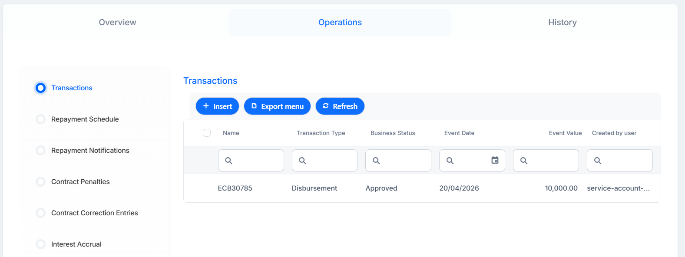Image resolution: width=685 pixels, height=257 pixels.
Task: Open the History tab
Action: coord(562,22)
